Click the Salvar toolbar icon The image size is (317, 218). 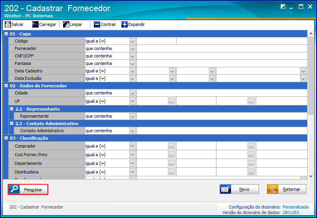tap(7, 24)
